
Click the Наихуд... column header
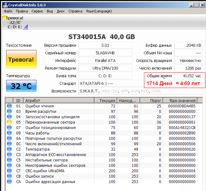point(128,100)
